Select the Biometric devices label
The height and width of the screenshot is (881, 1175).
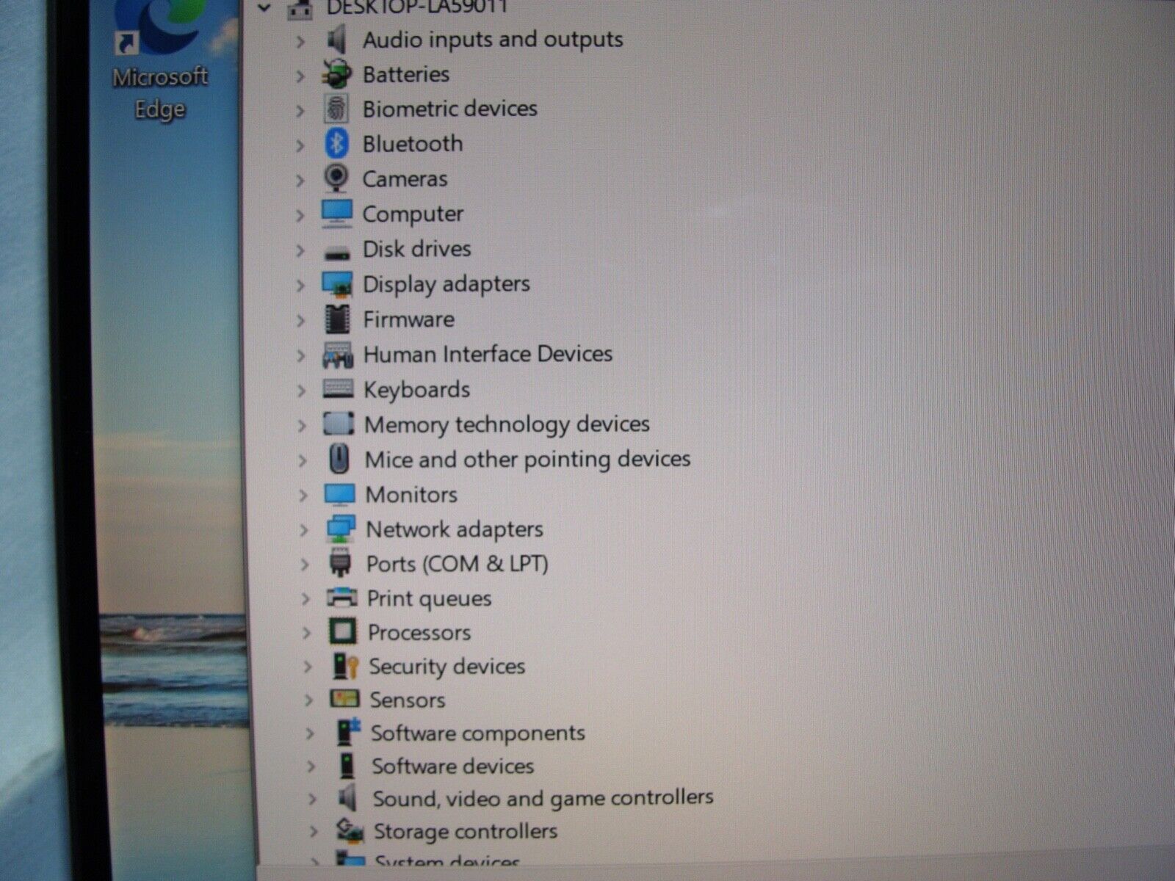[x=449, y=109]
